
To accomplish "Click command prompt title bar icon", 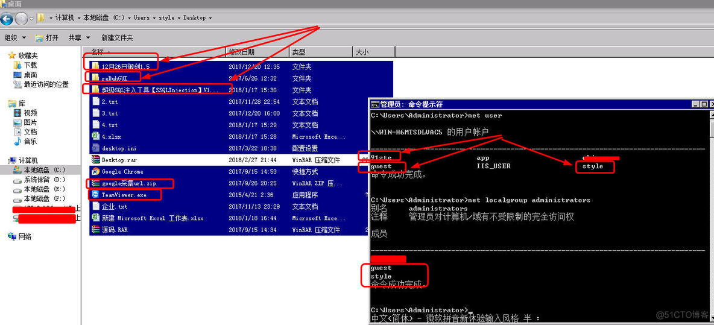I will [x=375, y=104].
